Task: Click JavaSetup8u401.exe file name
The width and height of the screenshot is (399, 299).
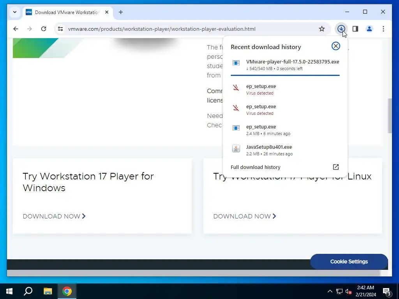Action: coord(269,147)
